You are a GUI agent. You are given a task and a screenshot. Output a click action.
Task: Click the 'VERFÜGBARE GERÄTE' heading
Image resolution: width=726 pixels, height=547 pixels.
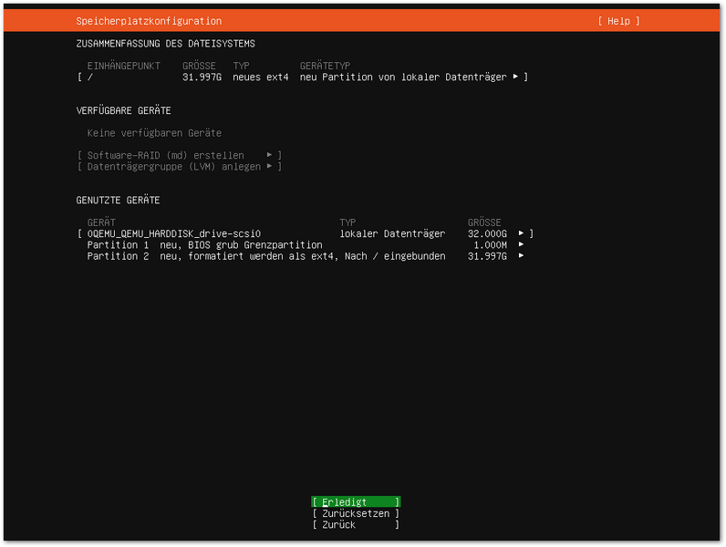[x=123, y=110]
